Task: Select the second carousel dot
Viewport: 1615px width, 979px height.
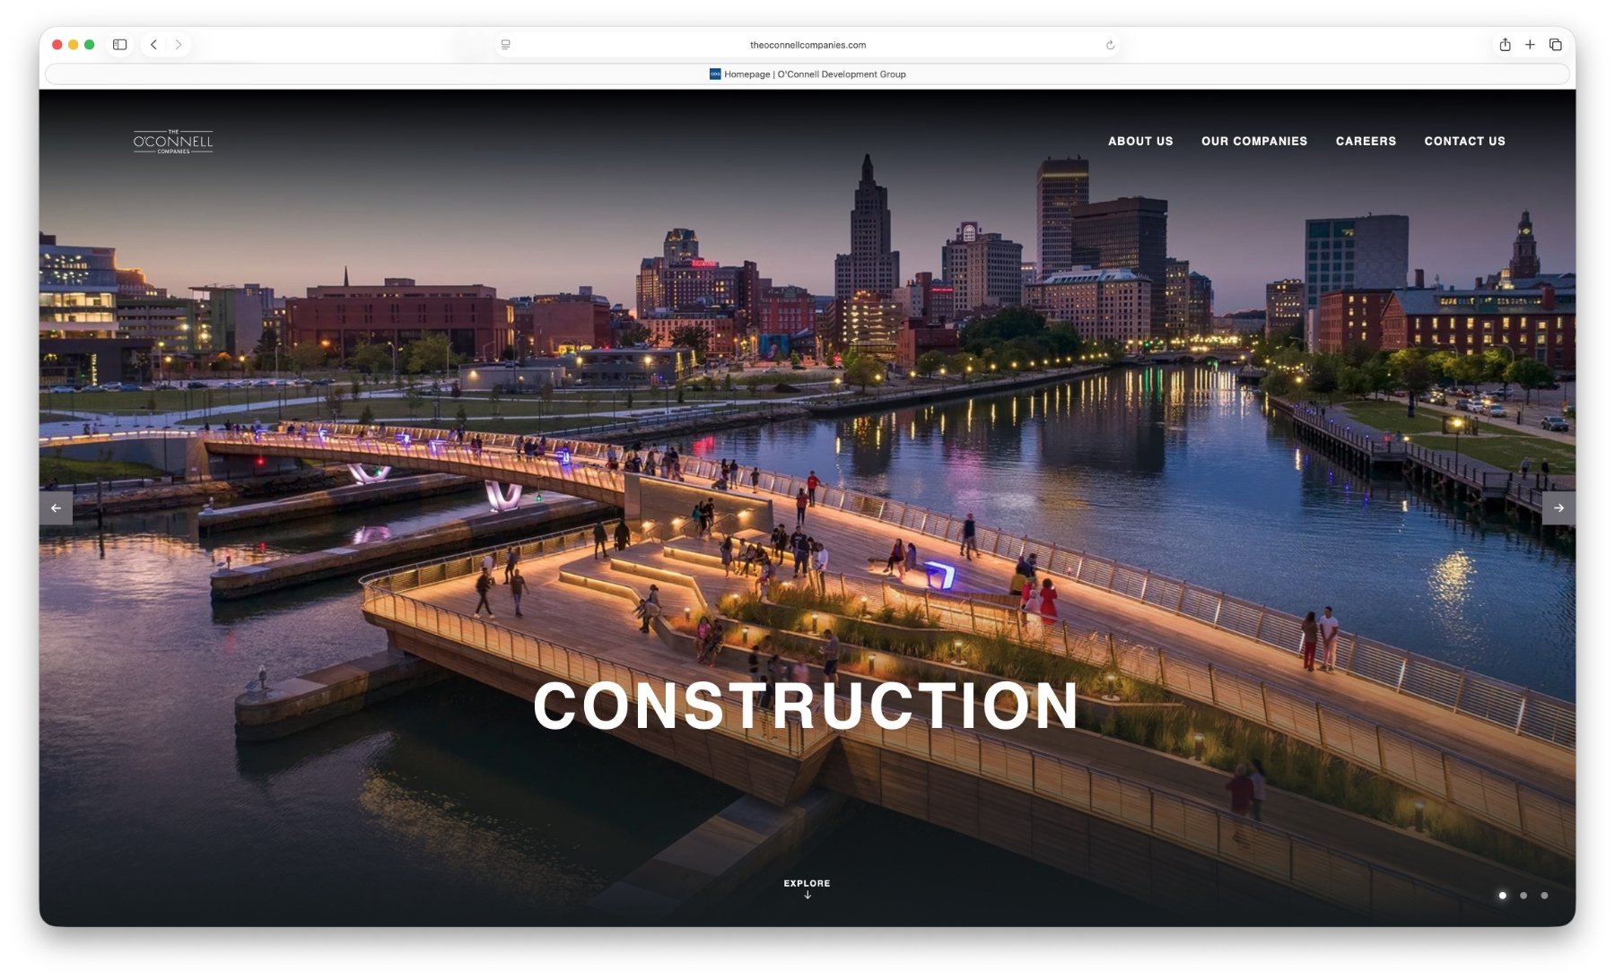Action: [1523, 896]
